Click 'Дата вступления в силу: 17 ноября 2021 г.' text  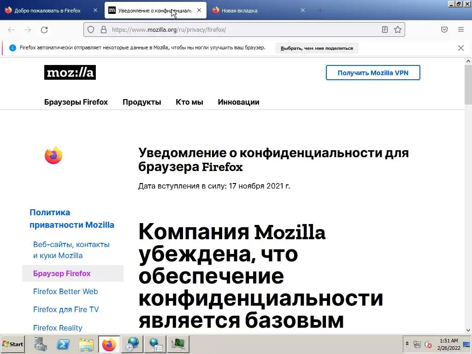pos(214,186)
